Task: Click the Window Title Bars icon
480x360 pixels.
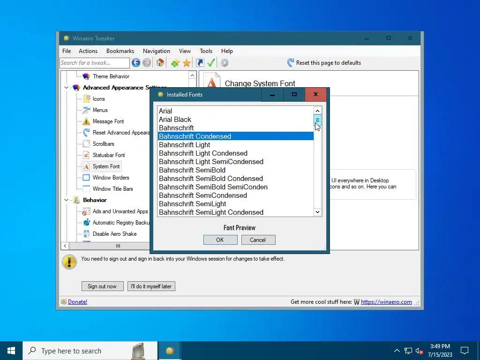Action: point(86,188)
